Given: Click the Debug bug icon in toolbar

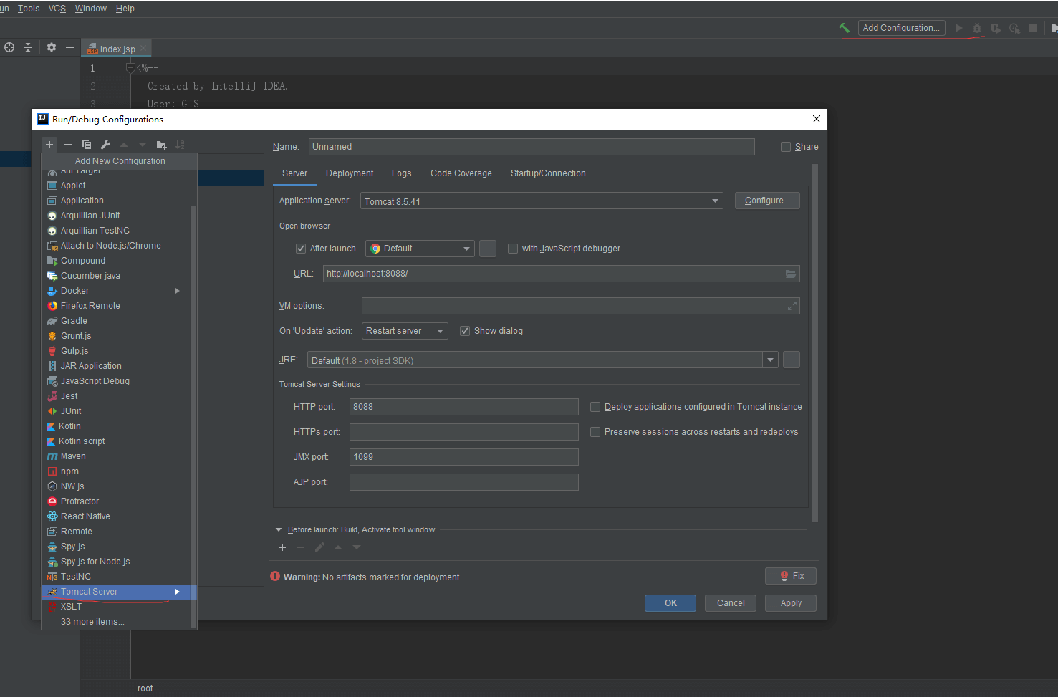Looking at the screenshot, I should 976,28.
